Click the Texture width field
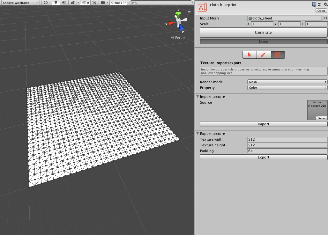 pos(287,139)
